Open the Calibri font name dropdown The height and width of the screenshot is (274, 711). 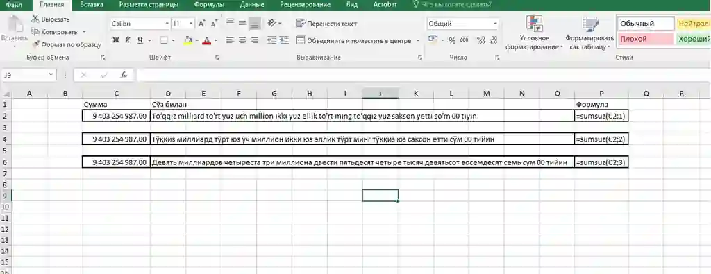(x=167, y=24)
